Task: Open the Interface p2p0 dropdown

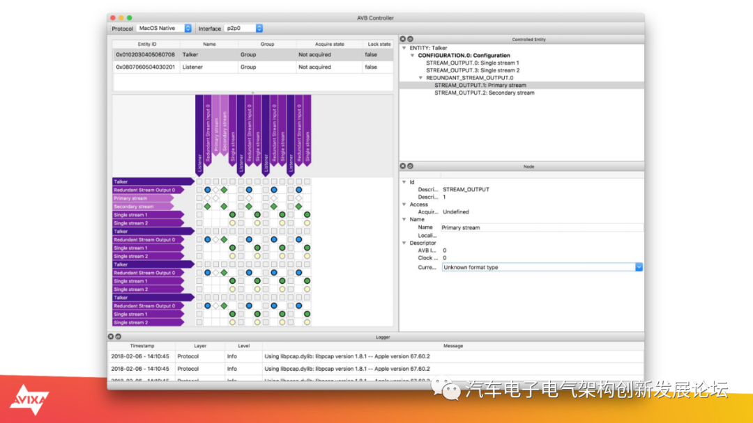Action: pos(243,29)
